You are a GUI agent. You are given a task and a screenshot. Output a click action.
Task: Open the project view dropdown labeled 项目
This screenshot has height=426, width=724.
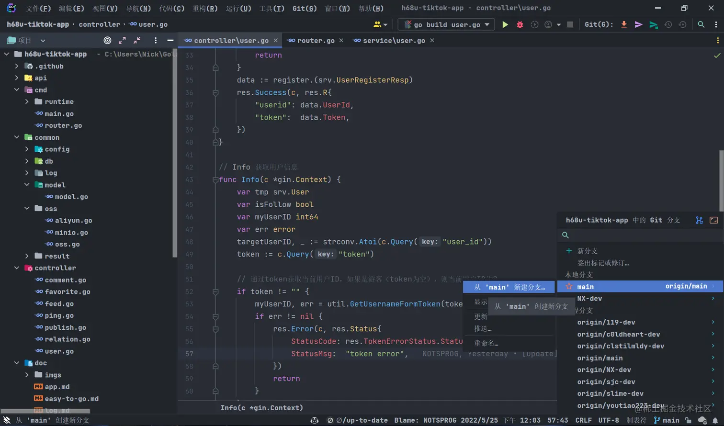click(26, 41)
